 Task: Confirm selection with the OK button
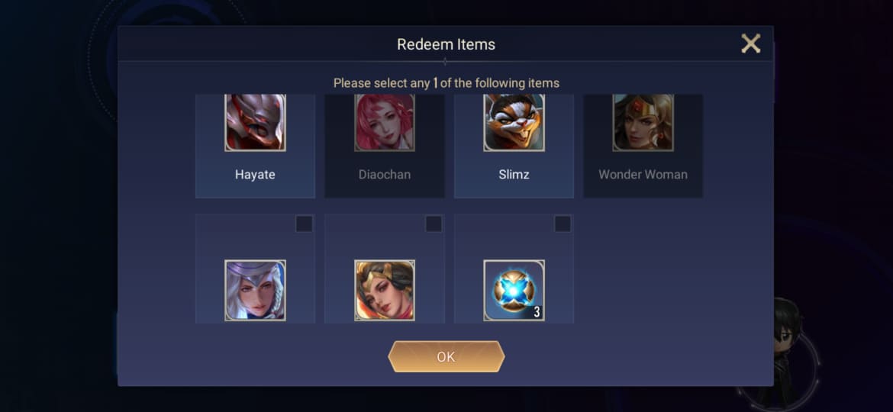(x=446, y=357)
